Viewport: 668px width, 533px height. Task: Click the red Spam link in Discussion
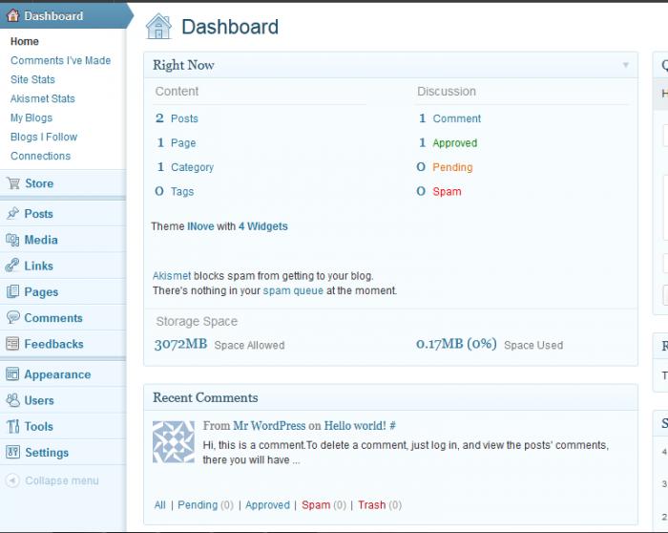pyautogui.click(x=447, y=191)
